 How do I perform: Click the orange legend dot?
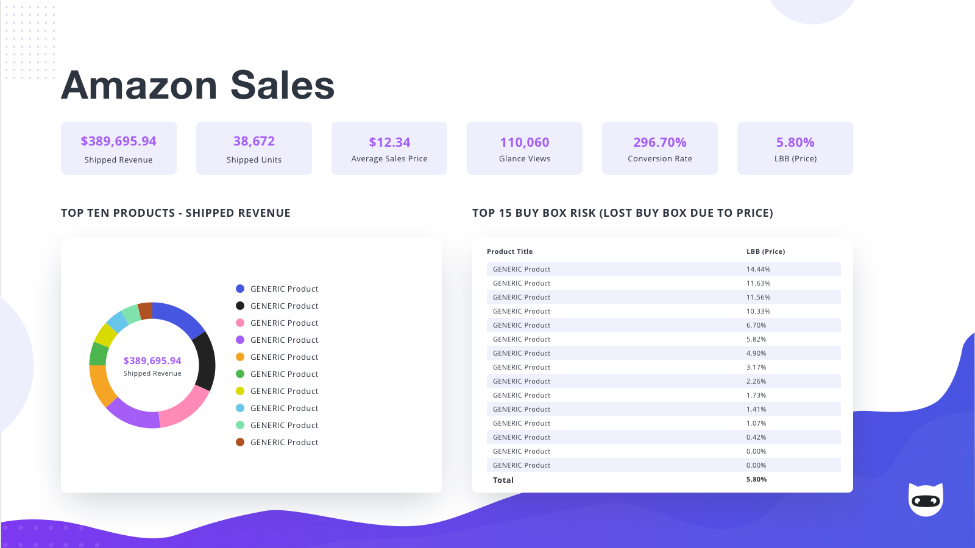pos(240,357)
